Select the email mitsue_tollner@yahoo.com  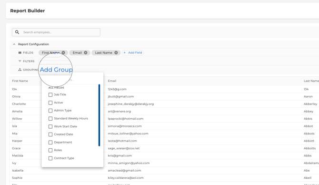pyautogui.click(x=128, y=134)
